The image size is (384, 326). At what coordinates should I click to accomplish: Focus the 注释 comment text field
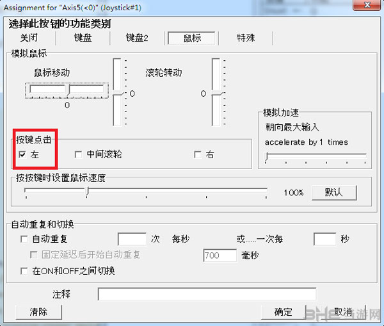pos(207,294)
